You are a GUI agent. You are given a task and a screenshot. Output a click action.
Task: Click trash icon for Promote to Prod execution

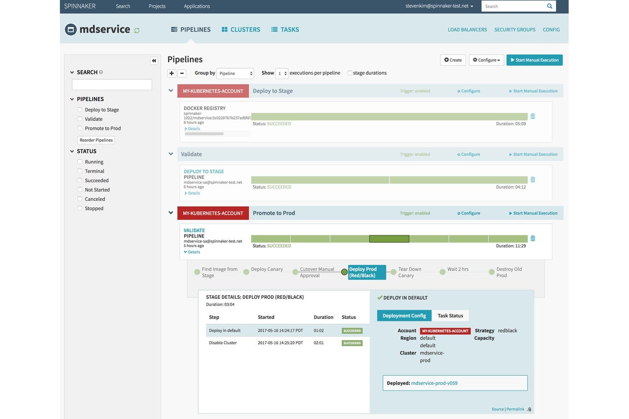click(x=533, y=239)
